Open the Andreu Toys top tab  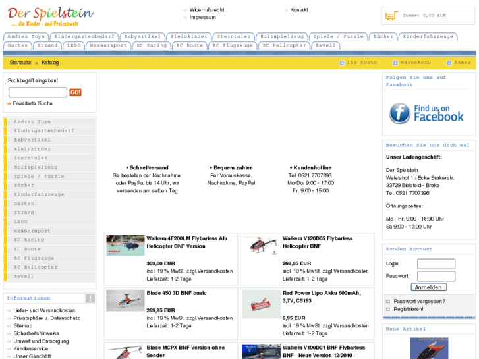26,36
